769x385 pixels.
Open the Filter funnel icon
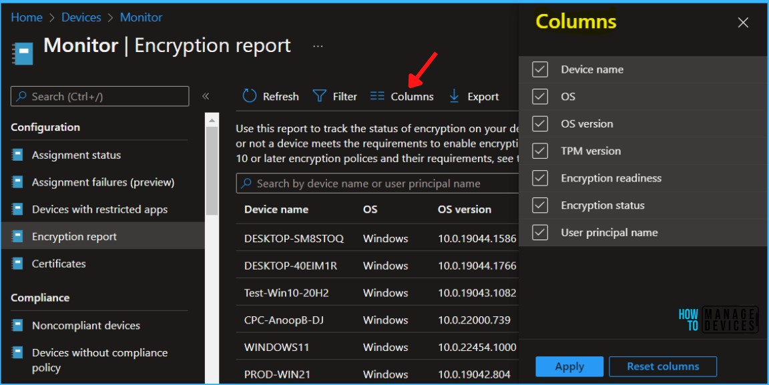coord(320,96)
